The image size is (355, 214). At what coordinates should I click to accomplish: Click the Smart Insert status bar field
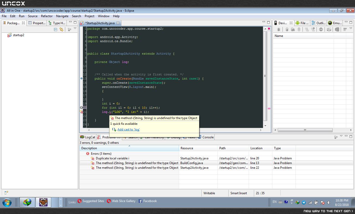[241, 193]
